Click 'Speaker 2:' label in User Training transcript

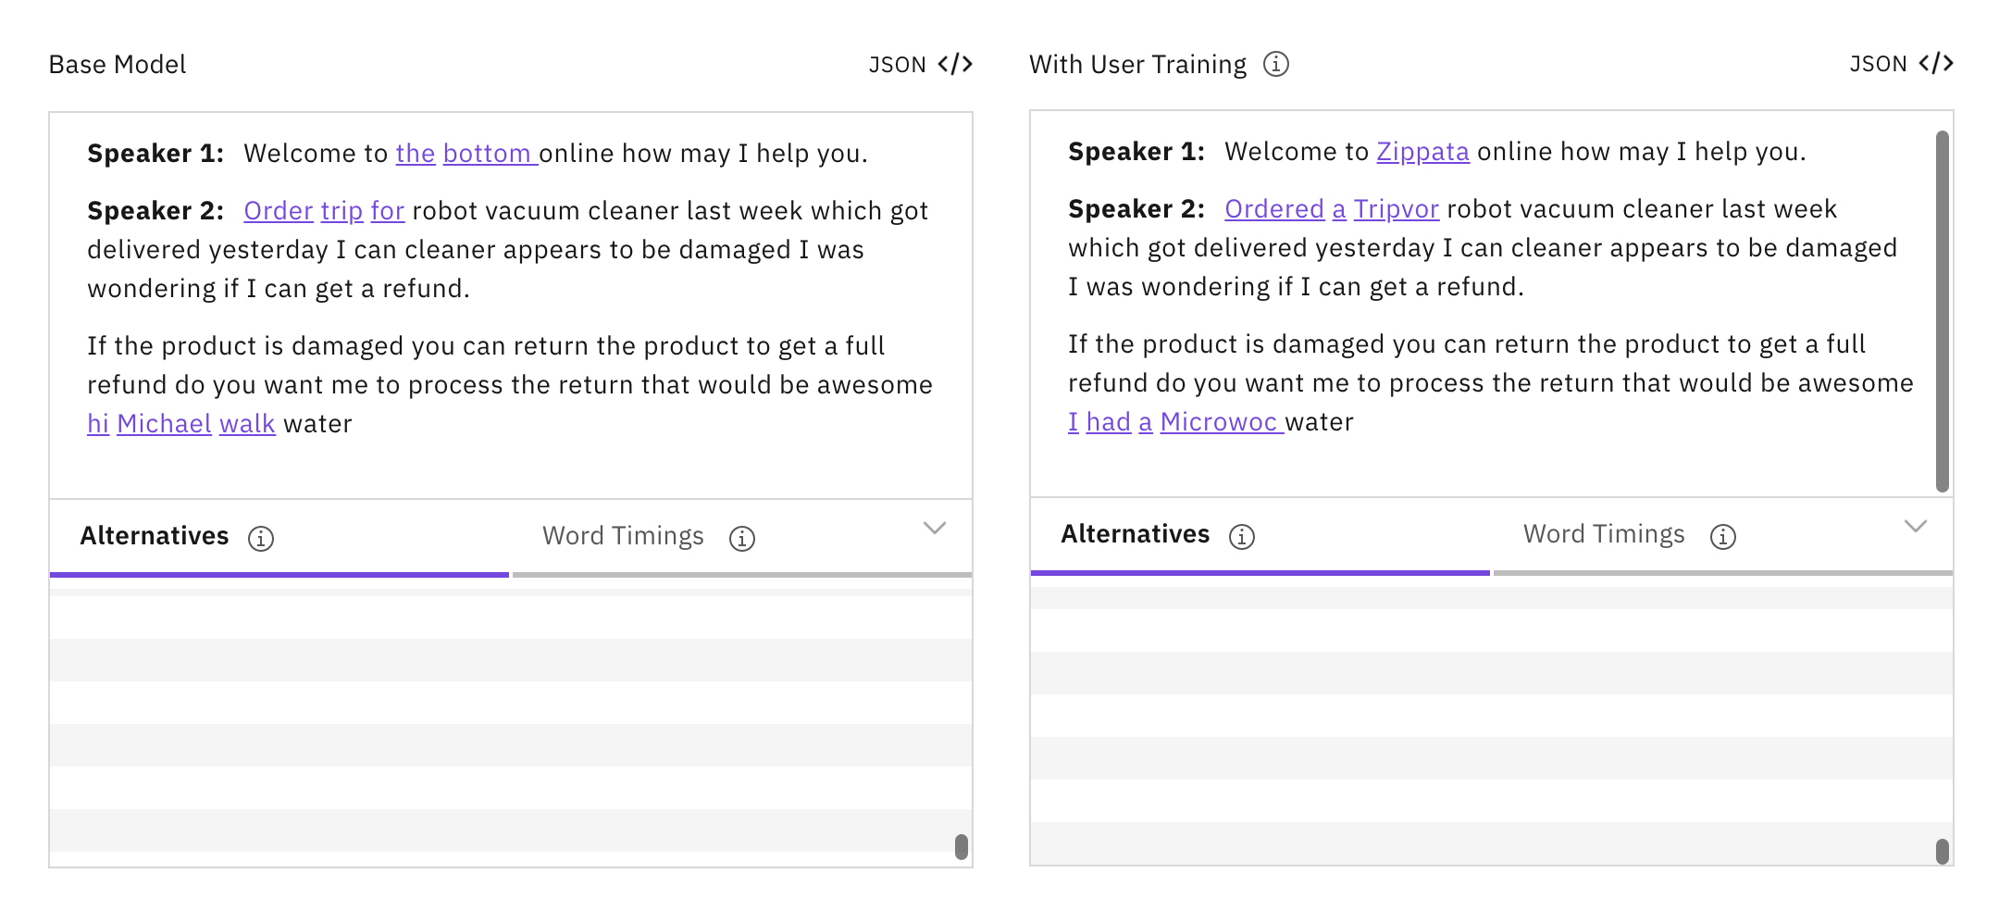pyautogui.click(x=1136, y=209)
